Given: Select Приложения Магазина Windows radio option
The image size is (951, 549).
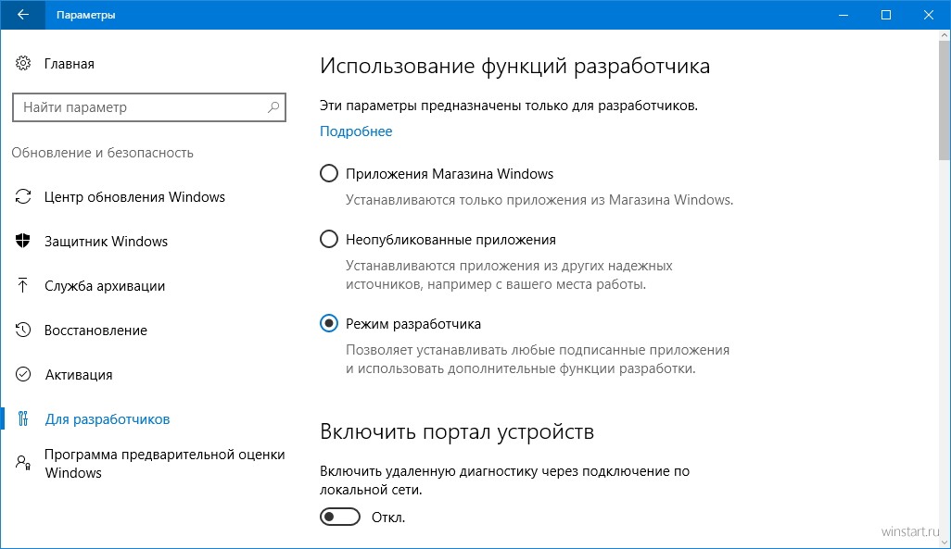Looking at the screenshot, I should [329, 174].
